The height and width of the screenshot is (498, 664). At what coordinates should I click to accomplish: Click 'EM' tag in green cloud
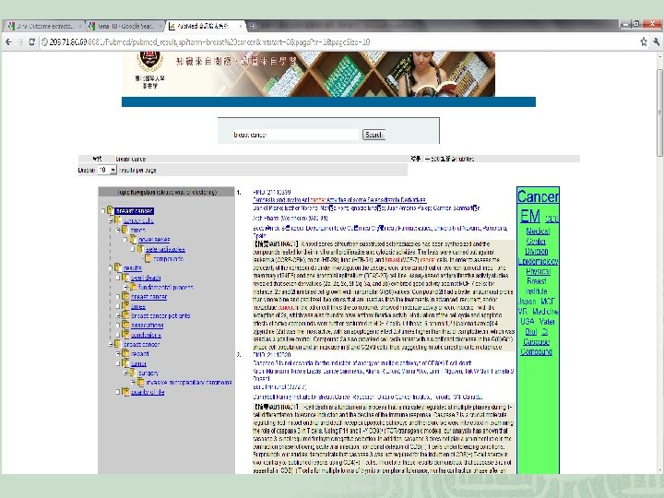coord(530,216)
